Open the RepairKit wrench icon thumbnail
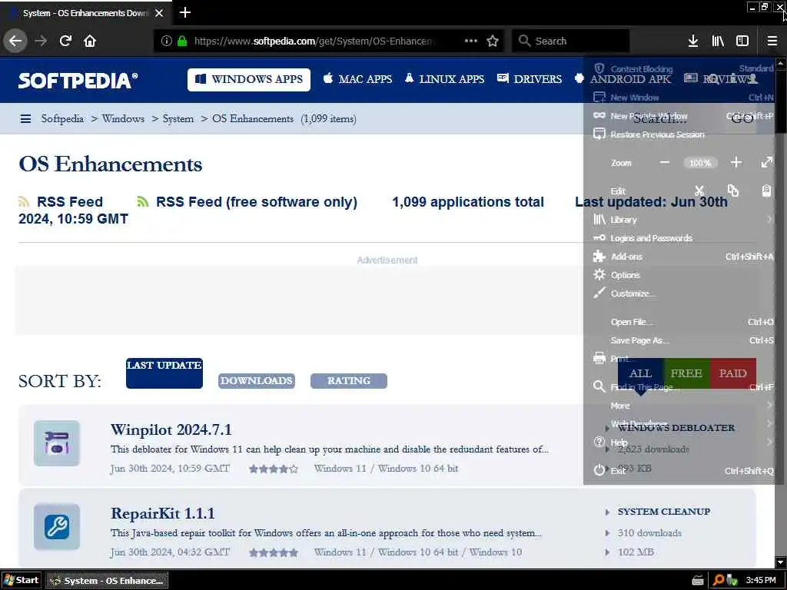Image resolution: width=787 pixels, height=590 pixels. pos(57,527)
